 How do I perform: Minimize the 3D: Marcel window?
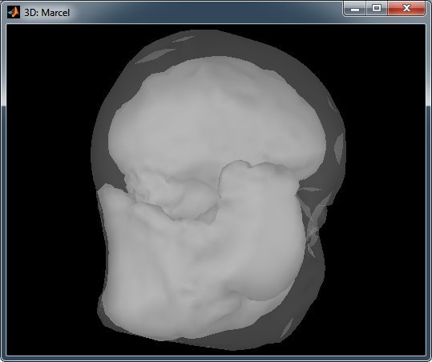click(x=355, y=9)
